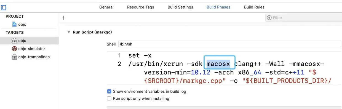
Task: Select the Build Rules tab
Action: click(x=254, y=7)
